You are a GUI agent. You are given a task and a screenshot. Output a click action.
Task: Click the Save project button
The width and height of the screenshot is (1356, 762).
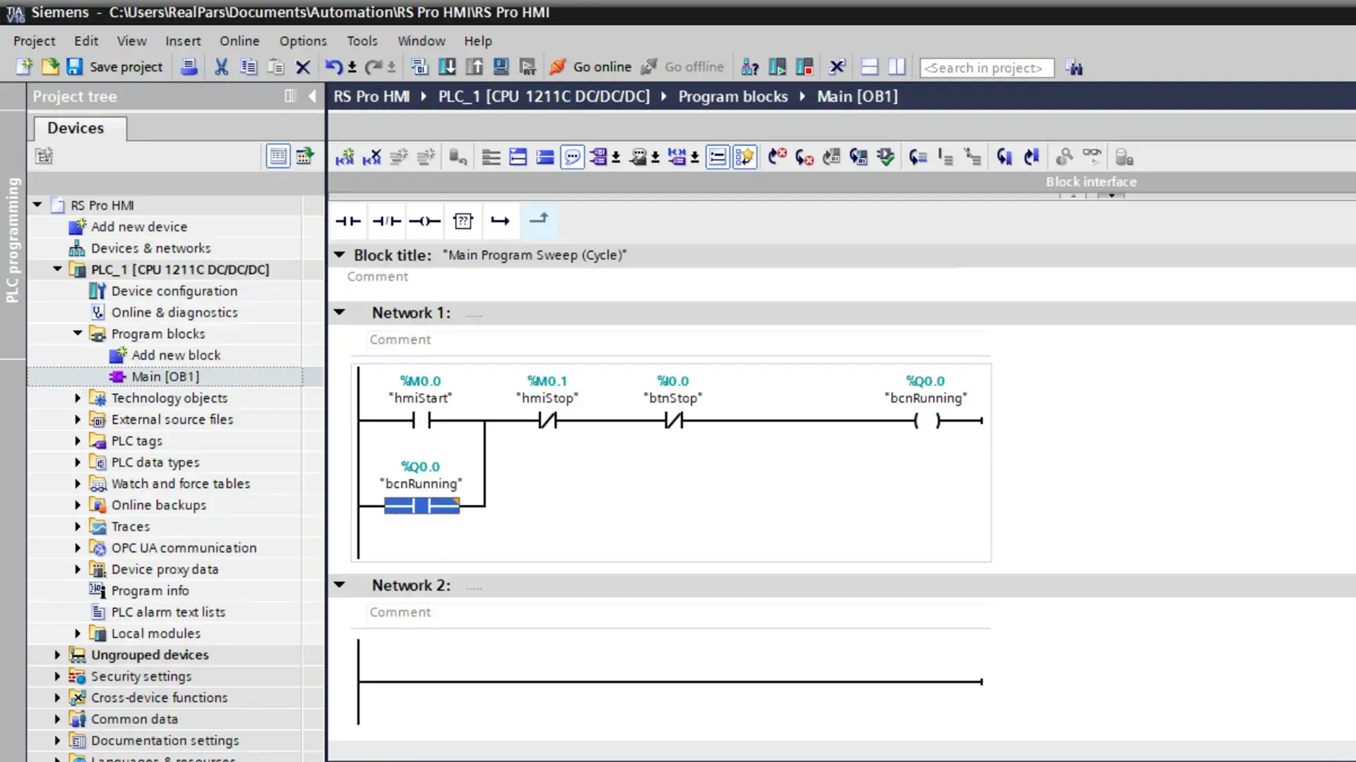click(113, 67)
